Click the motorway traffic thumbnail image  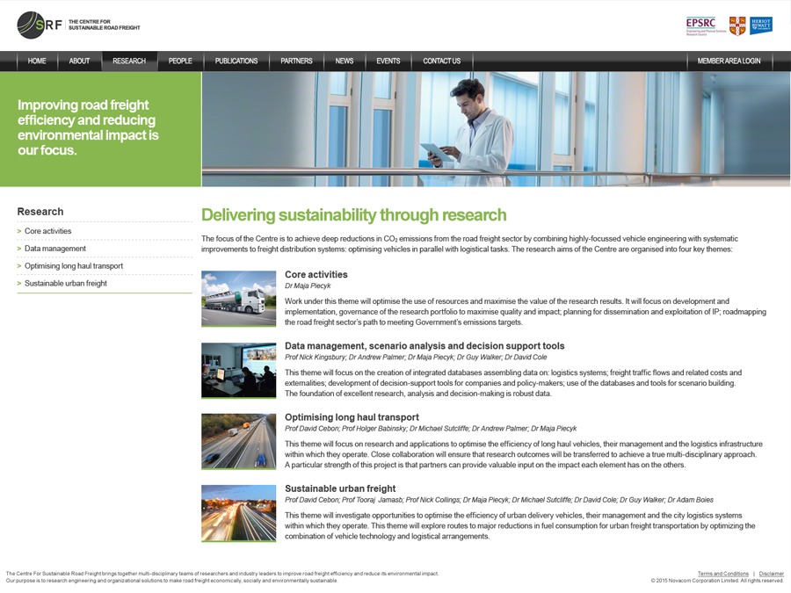point(238,441)
